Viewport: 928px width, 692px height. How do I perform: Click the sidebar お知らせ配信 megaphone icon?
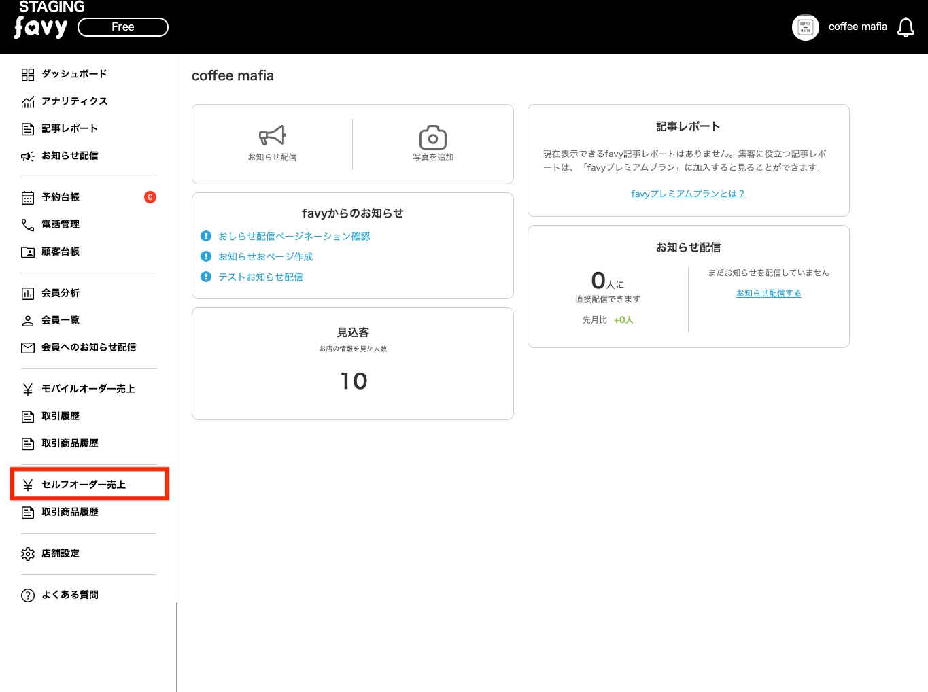(28, 156)
